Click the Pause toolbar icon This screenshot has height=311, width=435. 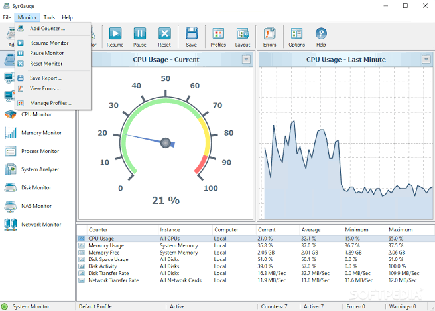139,34
